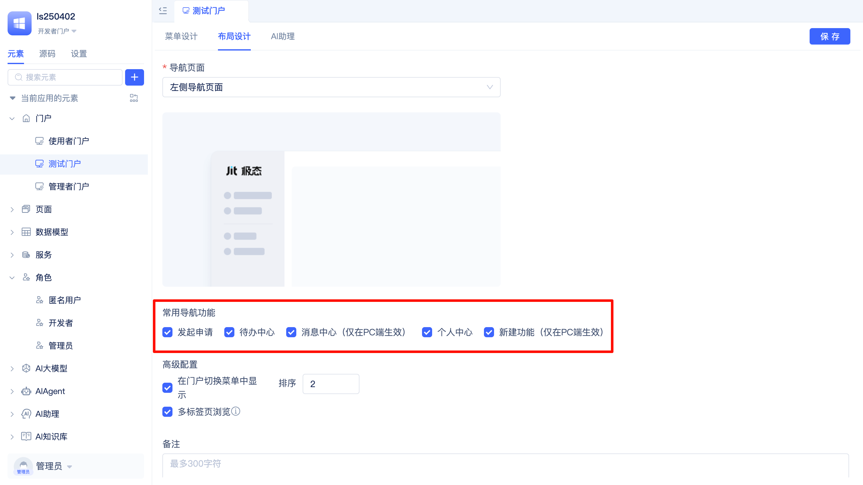863x485 pixels.
Task: Collapse the sidebar with the fold icon
Action: [163, 11]
